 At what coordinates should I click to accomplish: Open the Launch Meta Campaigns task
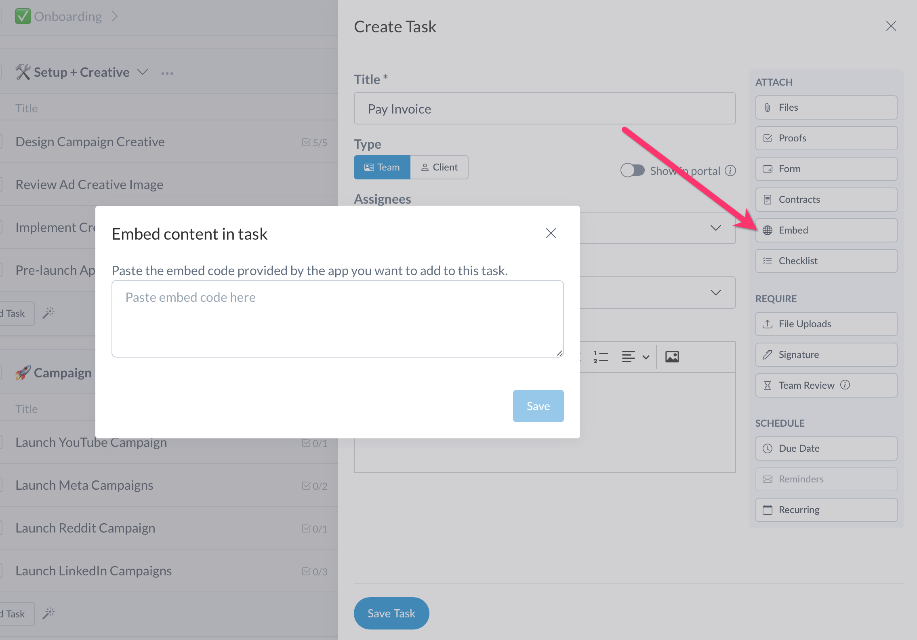[x=84, y=485]
